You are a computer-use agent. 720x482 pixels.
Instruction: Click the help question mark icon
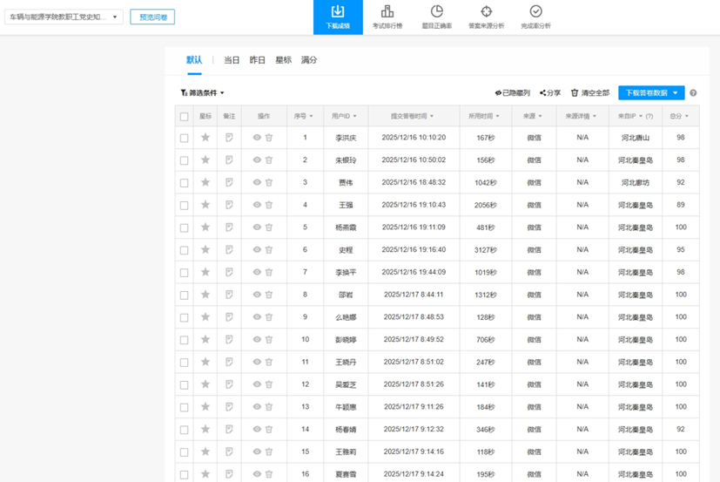693,93
